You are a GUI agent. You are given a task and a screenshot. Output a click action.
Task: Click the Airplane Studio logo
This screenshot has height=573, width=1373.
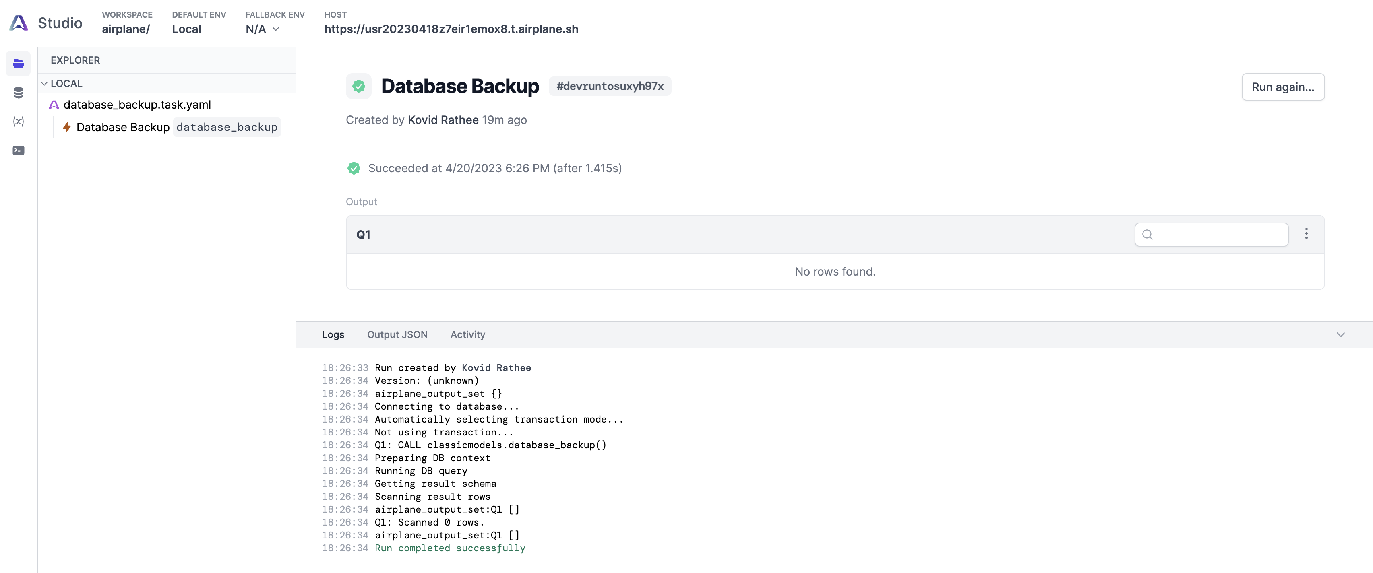pos(19,23)
